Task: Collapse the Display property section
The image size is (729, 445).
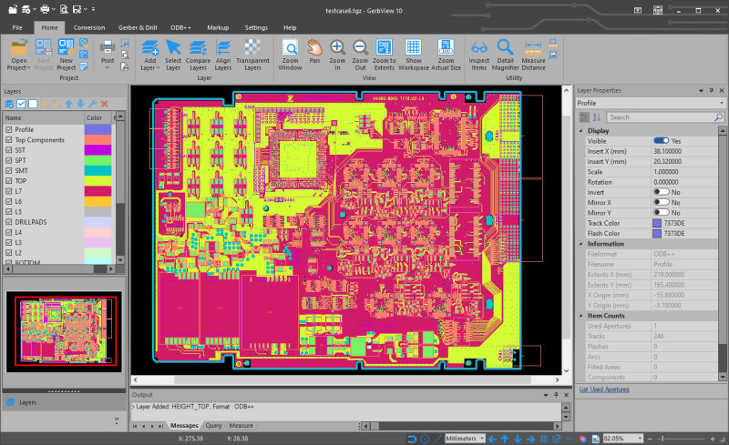Action: click(x=581, y=130)
